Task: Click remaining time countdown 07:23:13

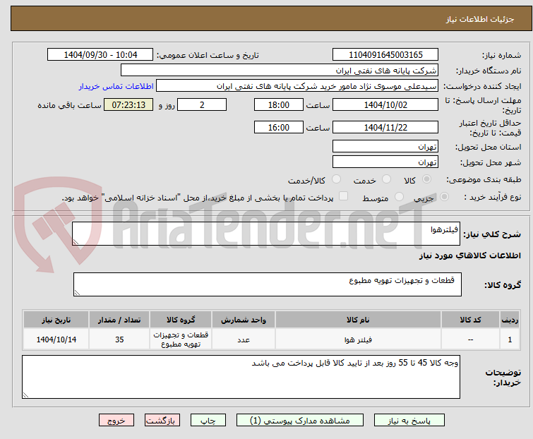Action: click(128, 104)
